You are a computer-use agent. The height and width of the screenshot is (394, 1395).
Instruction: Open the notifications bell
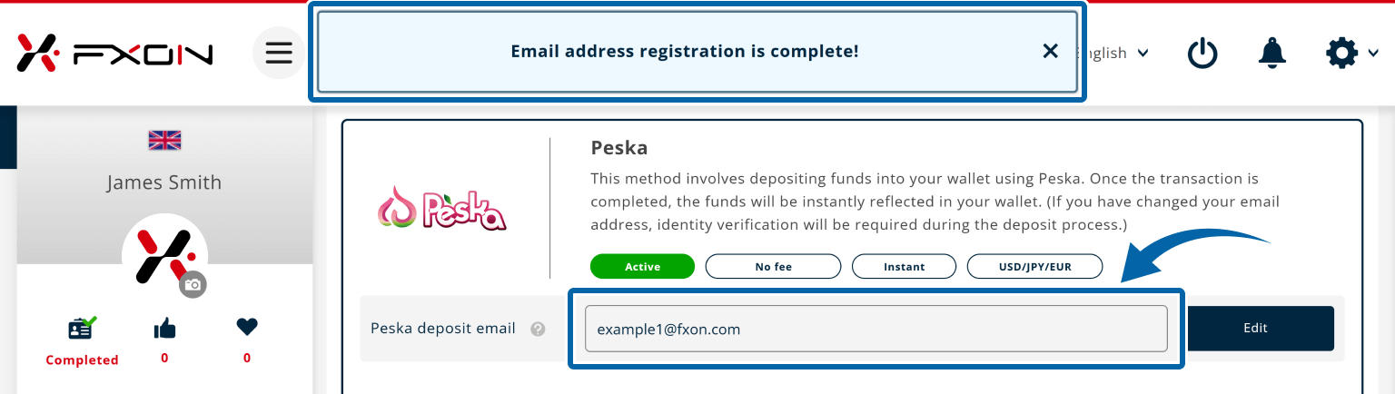(1271, 54)
